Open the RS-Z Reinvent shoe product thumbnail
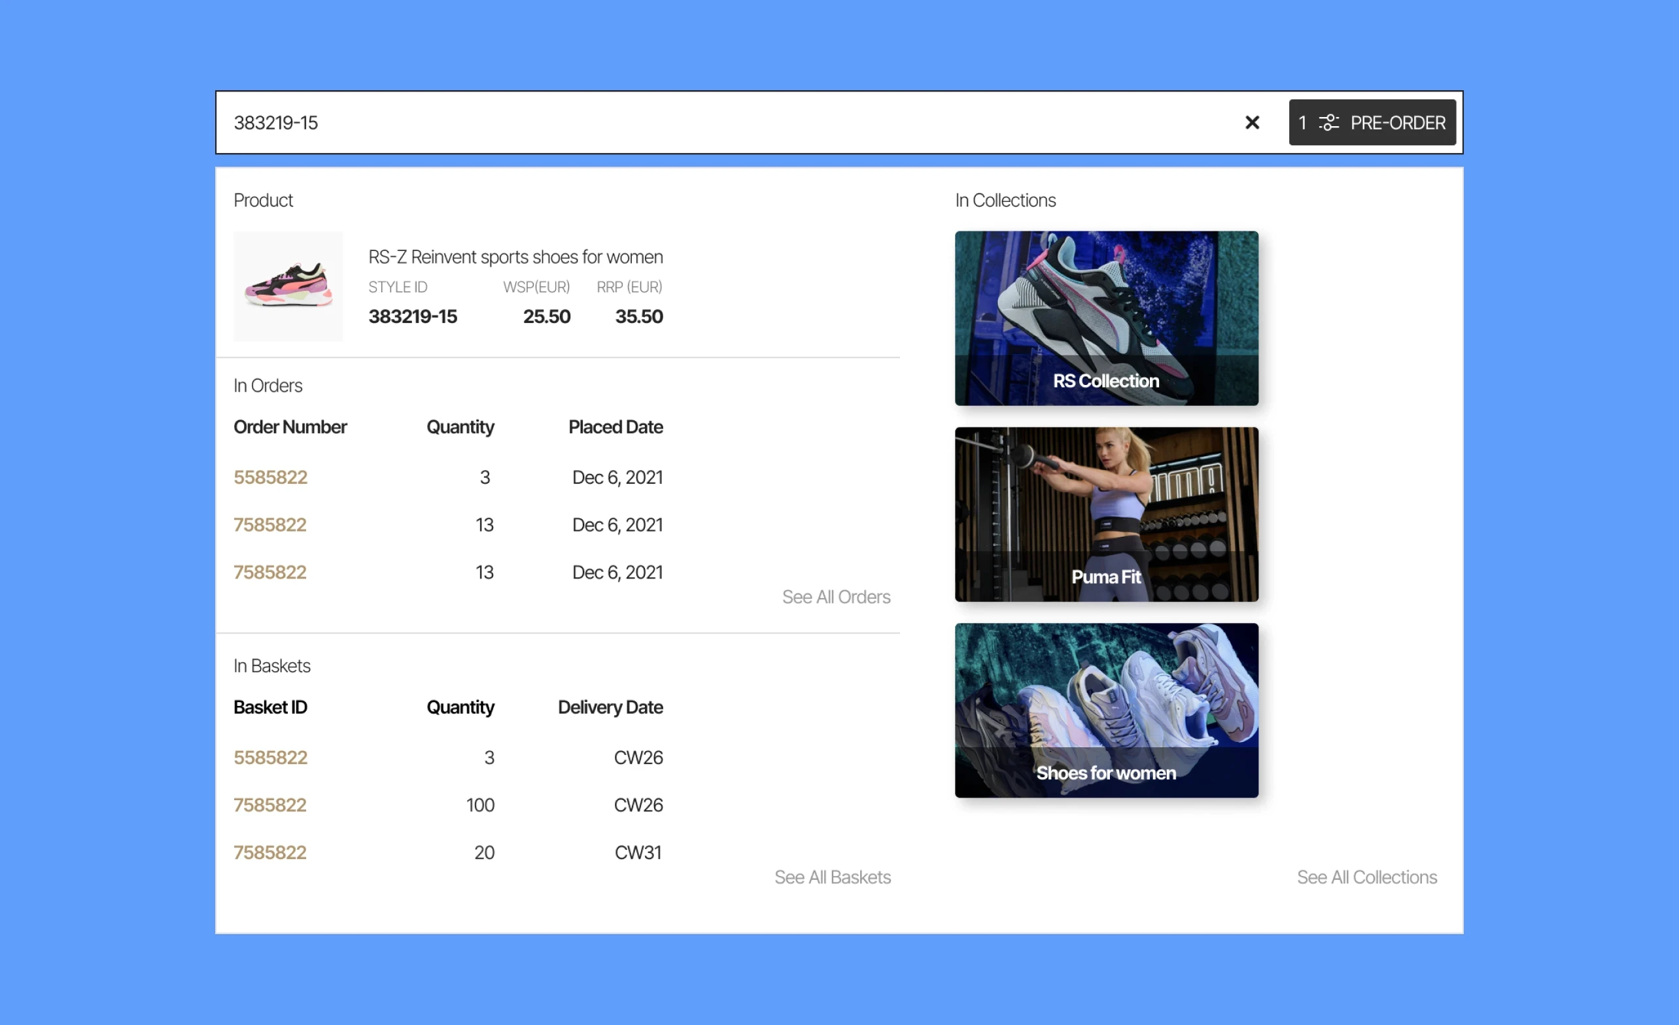The image size is (1679, 1025). pos(288,286)
